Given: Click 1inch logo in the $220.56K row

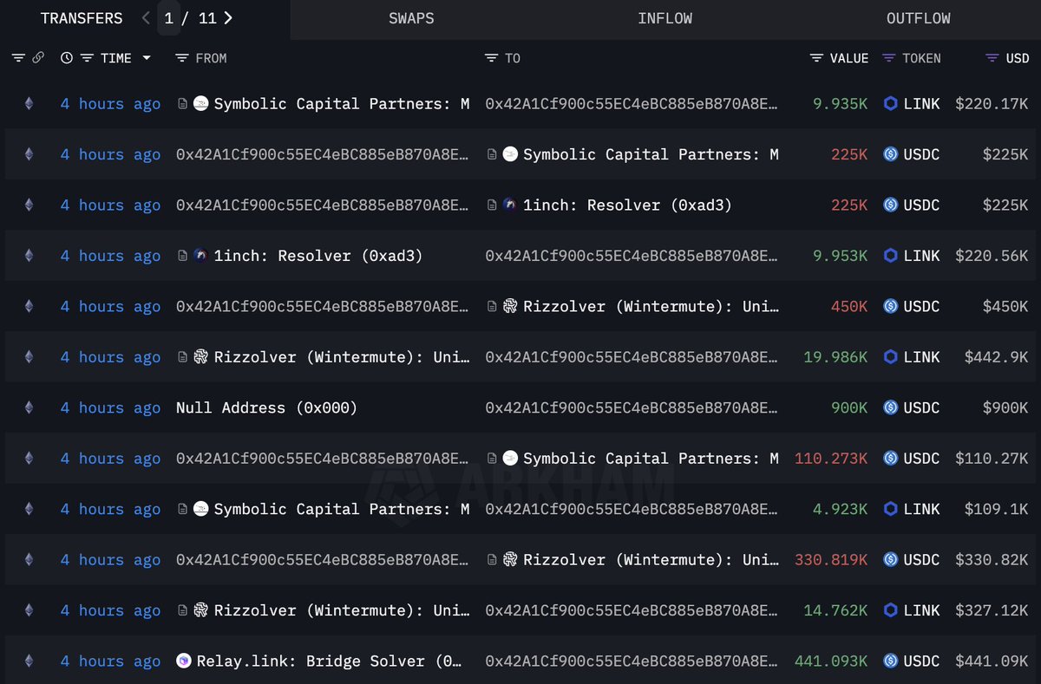Looking at the screenshot, I should coord(200,256).
